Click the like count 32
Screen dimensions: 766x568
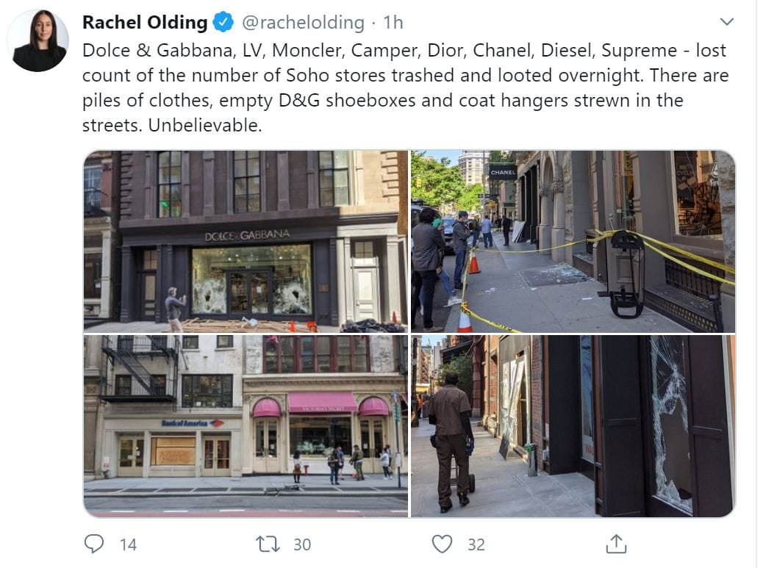coord(476,544)
